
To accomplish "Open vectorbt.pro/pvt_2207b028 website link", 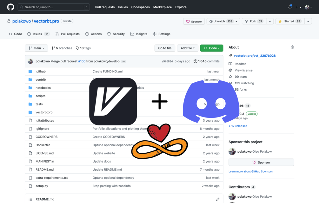I will 255,56.
